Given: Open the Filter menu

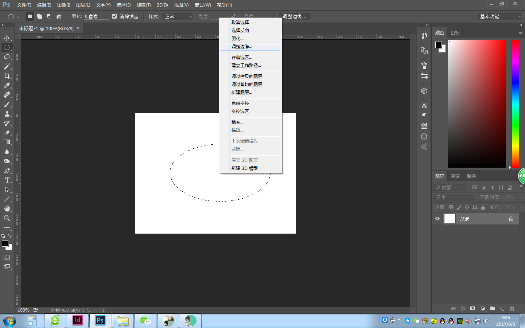Looking at the screenshot, I should click(x=144, y=5).
